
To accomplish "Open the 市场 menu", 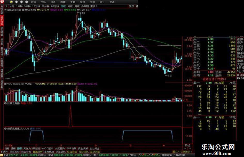I will (43, 2).
